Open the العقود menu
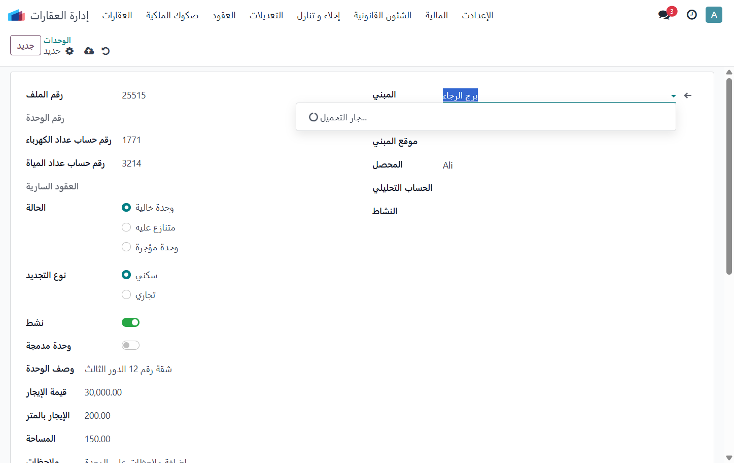 click(224, 15)
